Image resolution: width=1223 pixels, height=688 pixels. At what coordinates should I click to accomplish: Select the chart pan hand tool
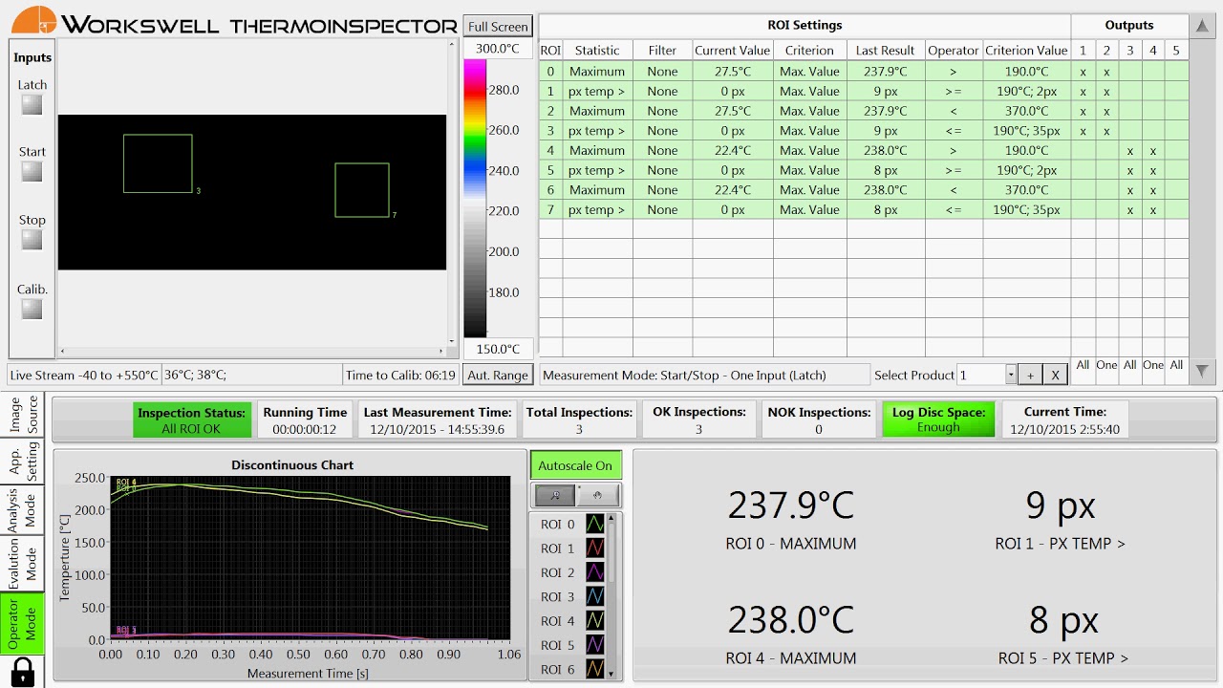(x=597, y=495)
